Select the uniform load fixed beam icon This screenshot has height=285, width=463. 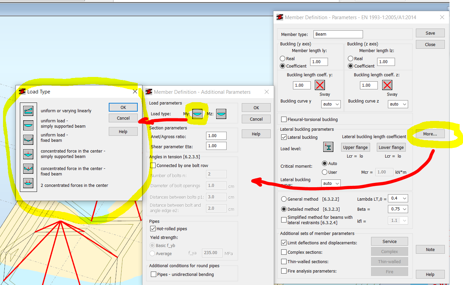pos(28,139)
